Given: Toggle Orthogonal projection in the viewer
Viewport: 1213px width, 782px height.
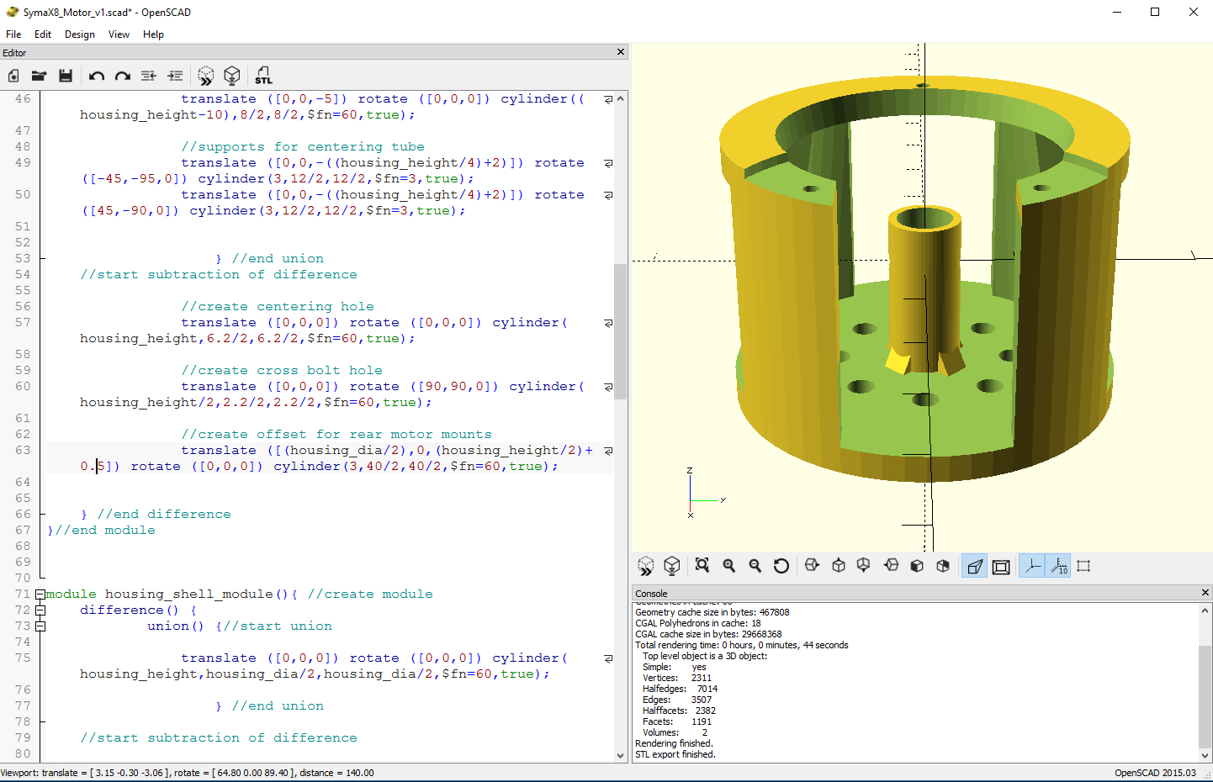Looking at the screenshot, I should click(1001, 566).
